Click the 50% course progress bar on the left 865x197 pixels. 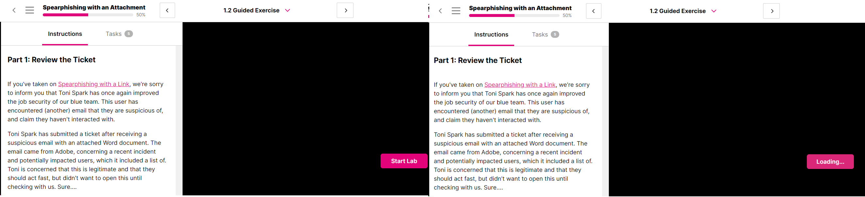(x=88, y=15)
